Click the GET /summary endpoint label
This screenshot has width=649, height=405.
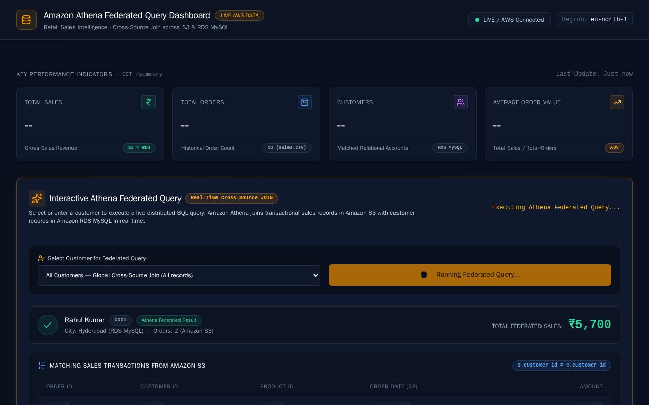coord(142,74)
